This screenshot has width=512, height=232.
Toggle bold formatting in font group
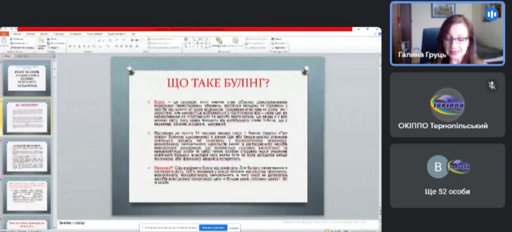pyautogui.click(x=70, y=46)
